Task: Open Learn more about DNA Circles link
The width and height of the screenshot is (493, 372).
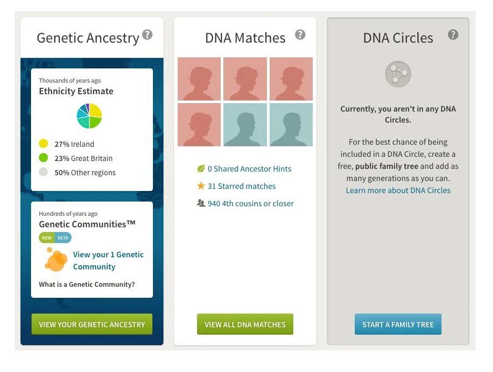Action: (x=398, y=190)
